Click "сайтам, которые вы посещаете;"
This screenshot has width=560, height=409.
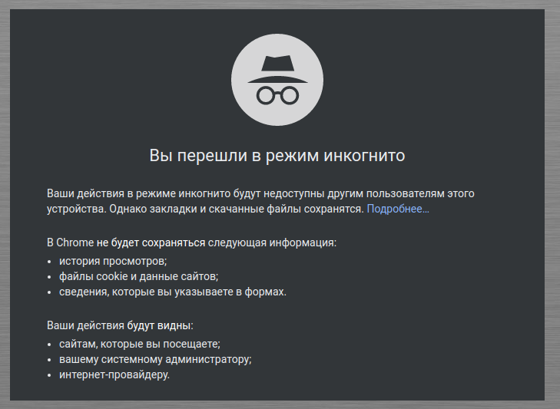[140, 344]
